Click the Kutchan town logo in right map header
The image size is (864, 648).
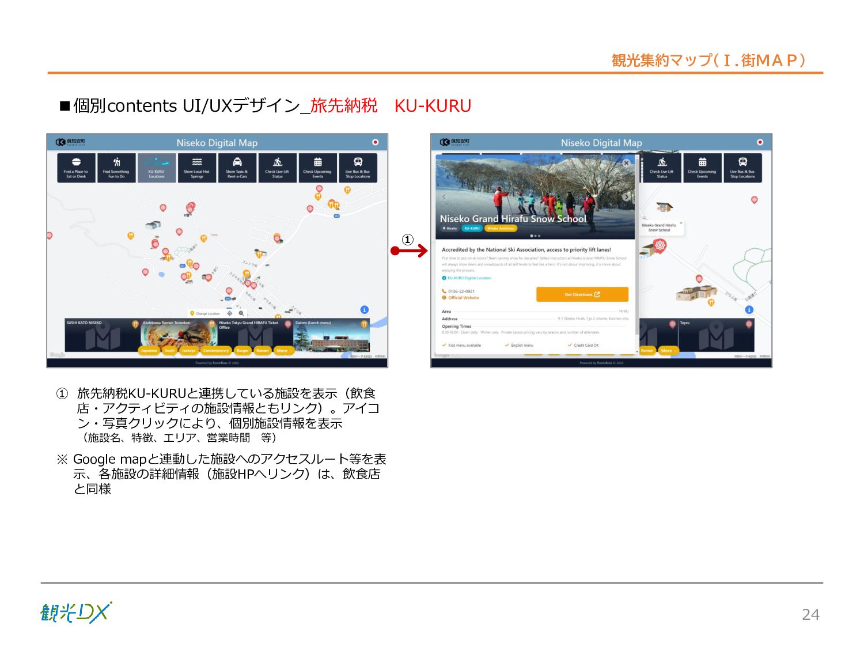[454, 142]
